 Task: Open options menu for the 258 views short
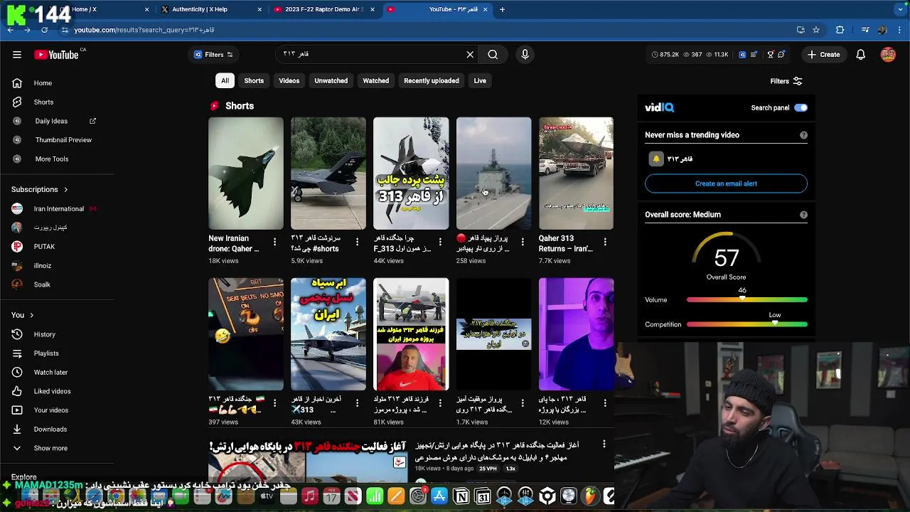(523, 242)
